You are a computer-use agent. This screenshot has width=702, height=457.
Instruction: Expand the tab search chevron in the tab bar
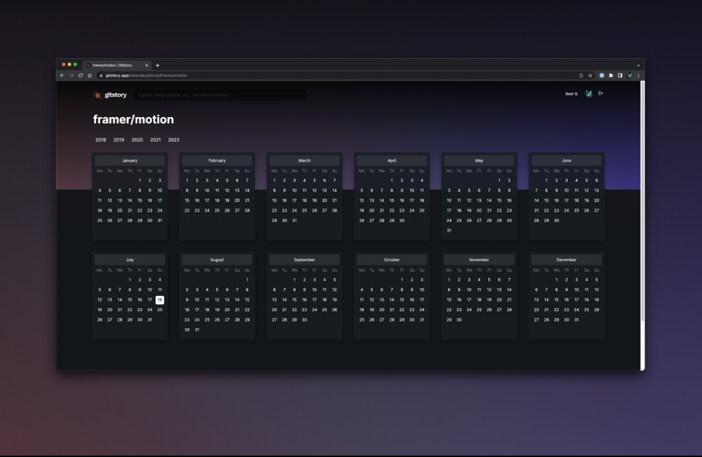[x=638, y=65]
